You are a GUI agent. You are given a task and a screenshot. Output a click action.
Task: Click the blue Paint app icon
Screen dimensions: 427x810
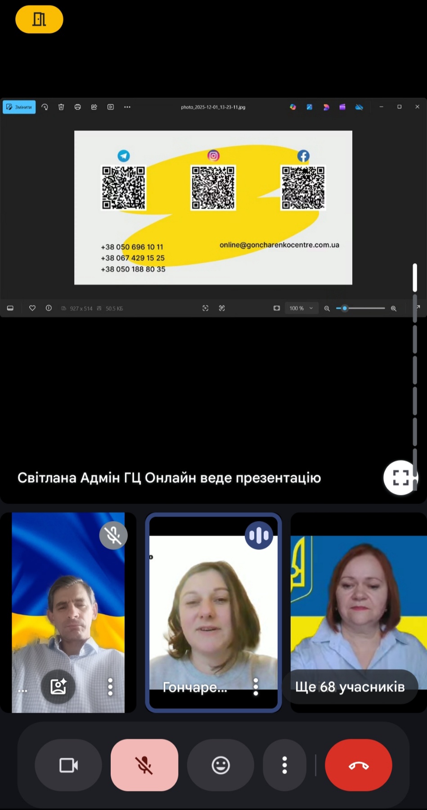tap(310, 107)
